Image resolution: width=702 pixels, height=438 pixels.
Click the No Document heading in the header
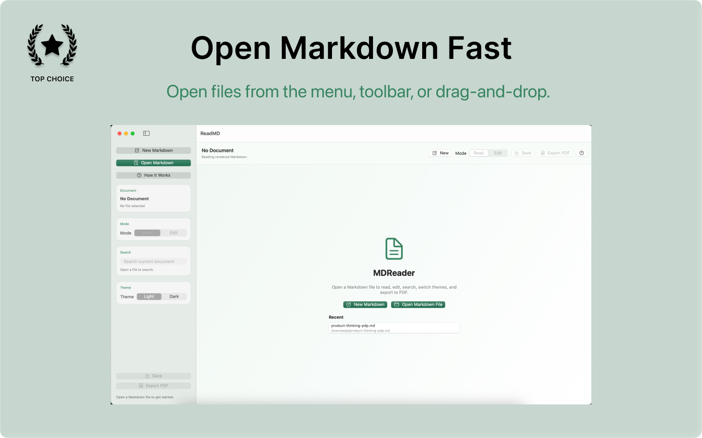click(217, 150)
